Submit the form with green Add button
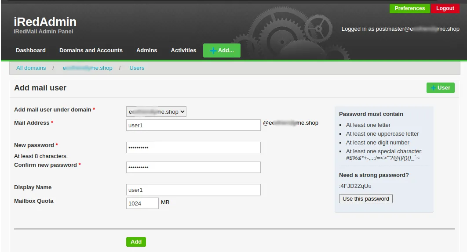Image resolution: width=467 pixels, height=252 pixels. click(136, 241)
